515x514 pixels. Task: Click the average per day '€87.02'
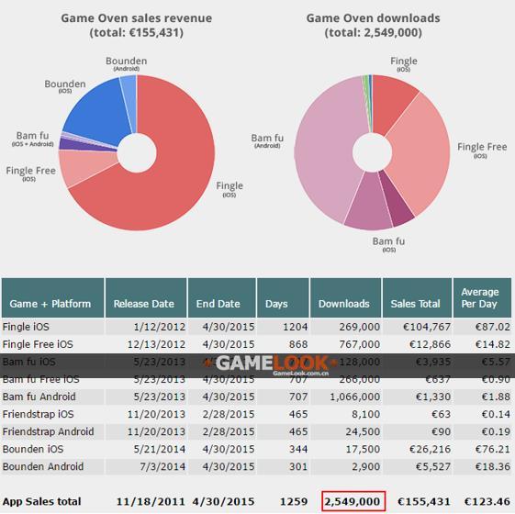click(x=493, y=327)
